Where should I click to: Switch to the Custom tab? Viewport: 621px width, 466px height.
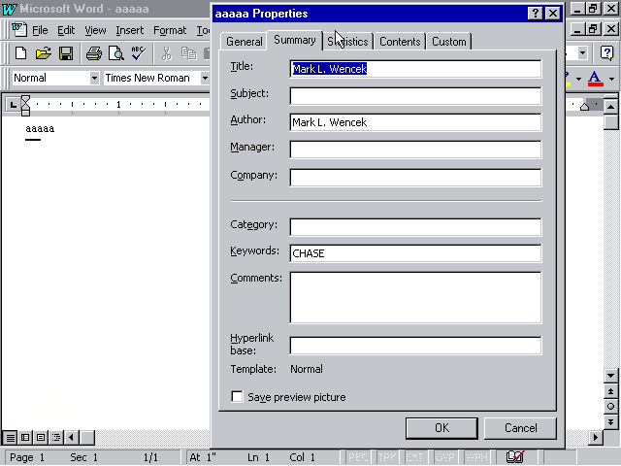[x=448, y=42]
